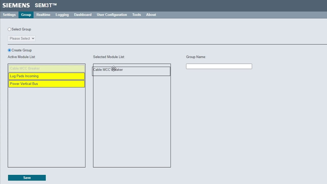The height and width of the screenshot is (184, 327).
Task: Click the Group Name label
Action: click(x=196, y=57)
